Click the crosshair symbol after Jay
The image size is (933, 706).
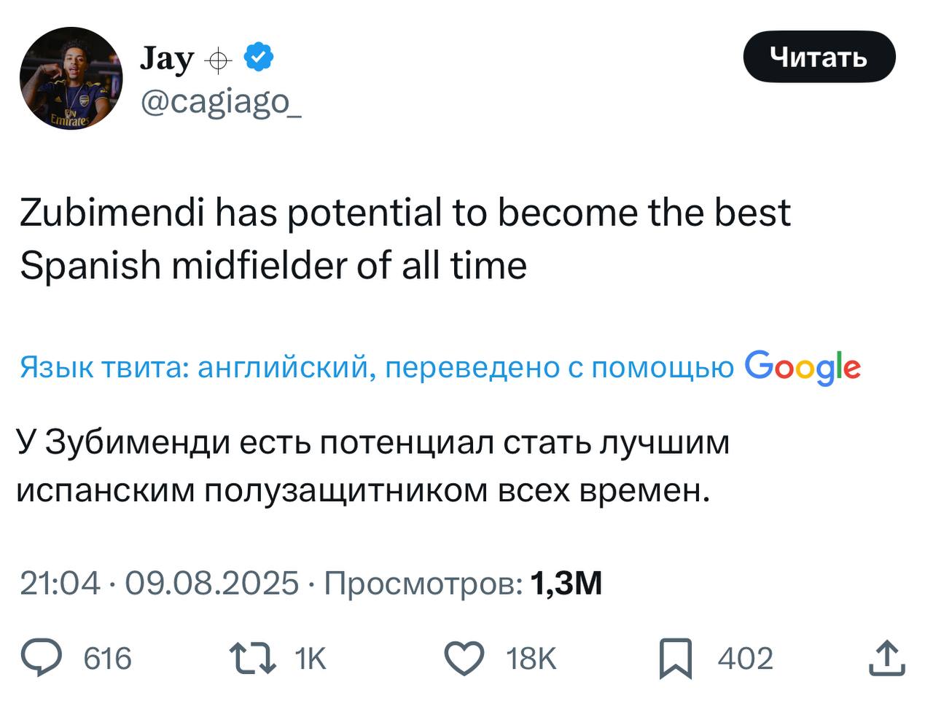(x=218, y=60)
